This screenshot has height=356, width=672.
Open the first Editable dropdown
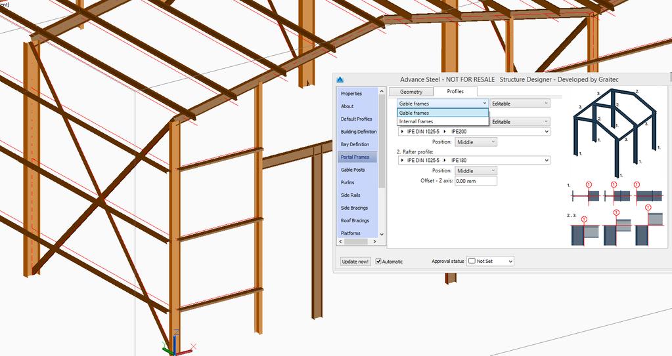pos(520,103)
